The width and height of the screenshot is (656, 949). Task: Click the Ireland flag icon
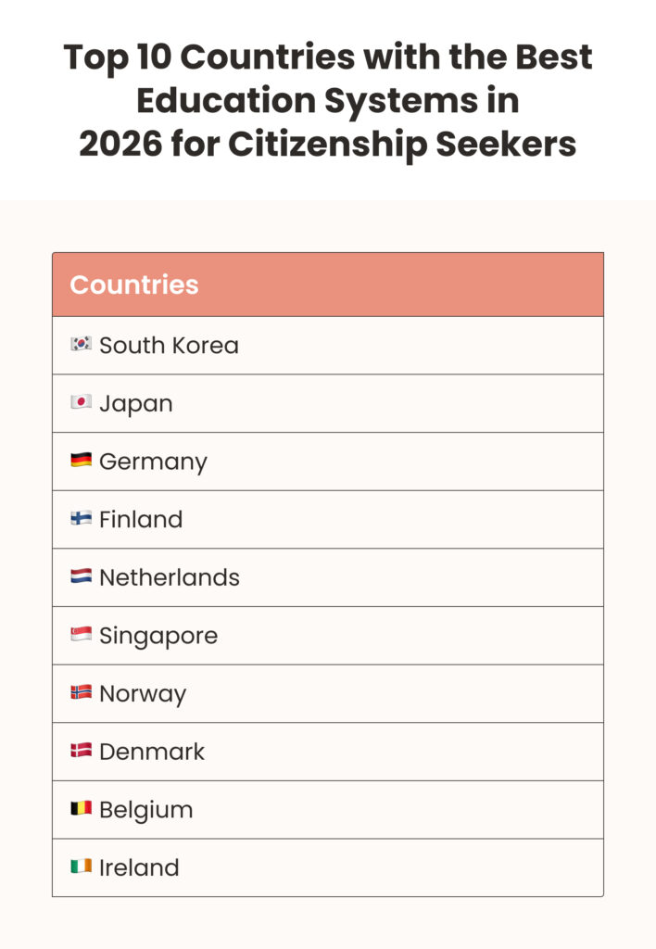(x=81, y=867)
